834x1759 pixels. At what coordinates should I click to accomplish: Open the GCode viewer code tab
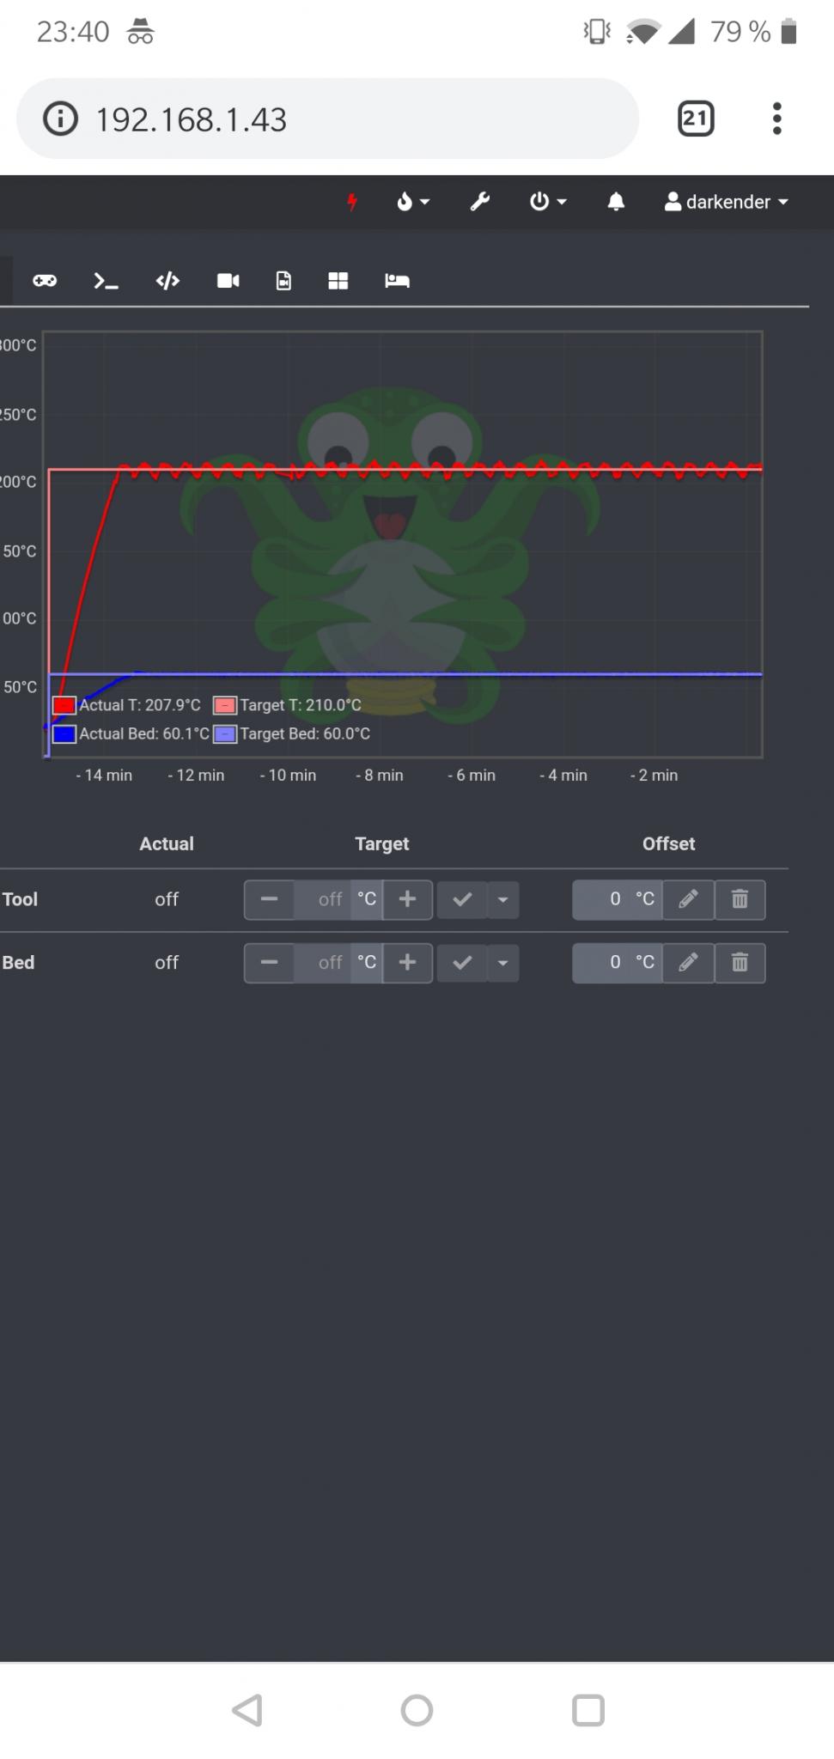tap(167, 281)
